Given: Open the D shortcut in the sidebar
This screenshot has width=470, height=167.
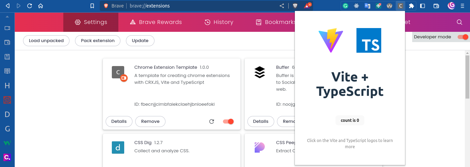Looking at the screenshot, I should coord(7,114).
